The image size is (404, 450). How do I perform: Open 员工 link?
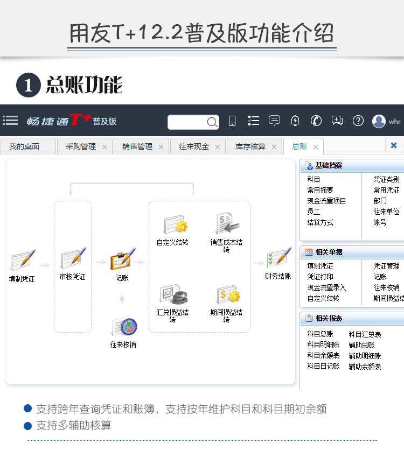click(x=314, y=212)
